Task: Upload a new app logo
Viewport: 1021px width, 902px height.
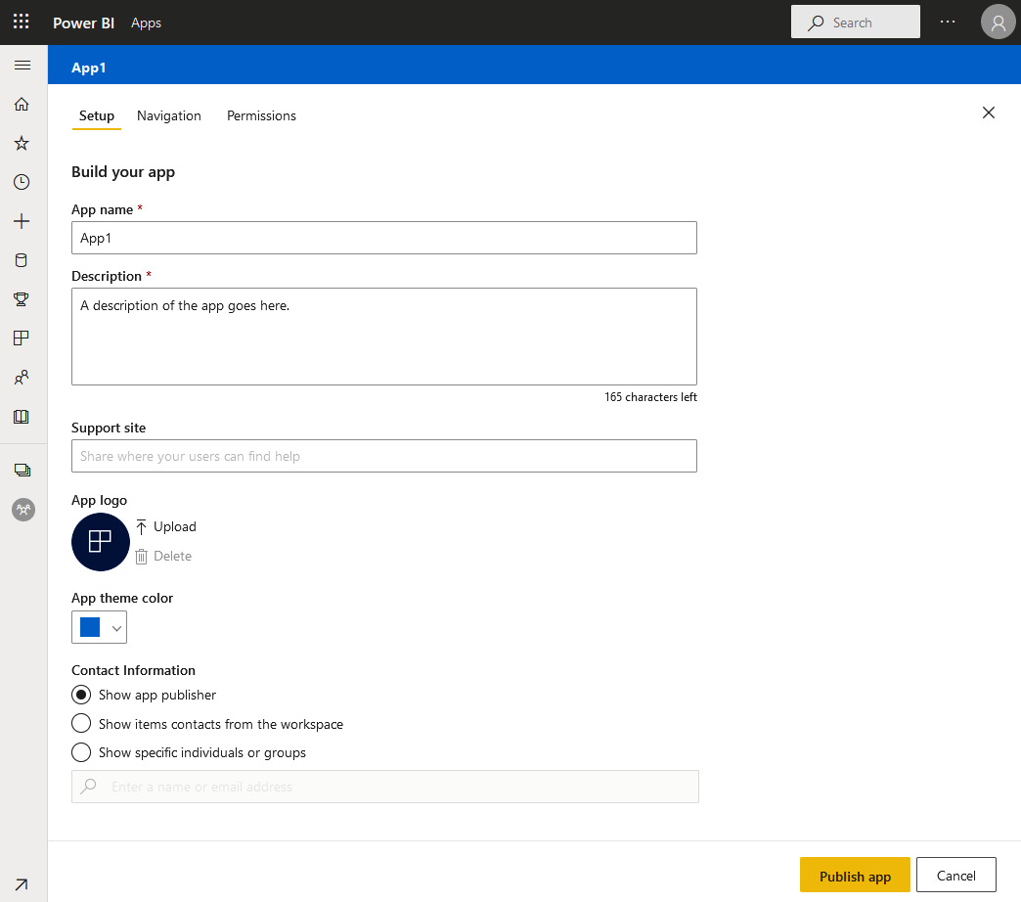Action: [x=166, y=526]
